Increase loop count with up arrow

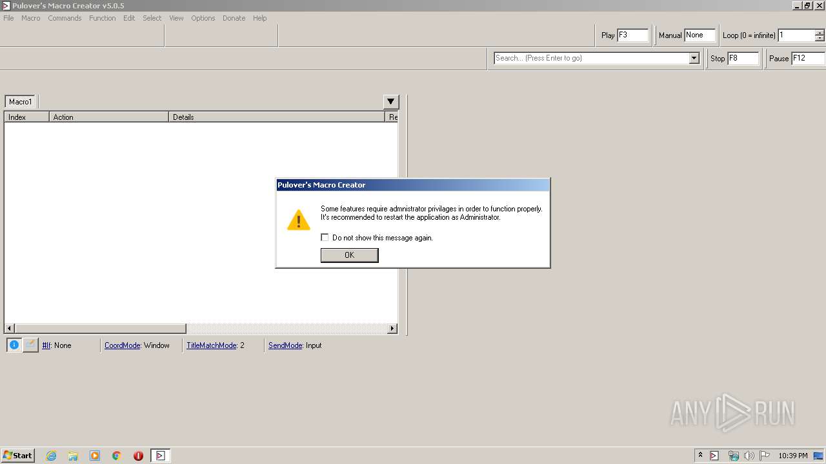(820, 32)
